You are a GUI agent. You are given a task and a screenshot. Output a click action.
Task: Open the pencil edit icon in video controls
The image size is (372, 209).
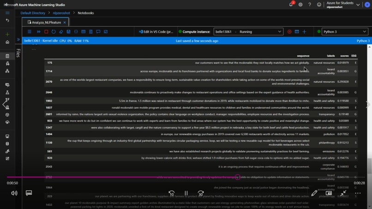pos(314,193)
